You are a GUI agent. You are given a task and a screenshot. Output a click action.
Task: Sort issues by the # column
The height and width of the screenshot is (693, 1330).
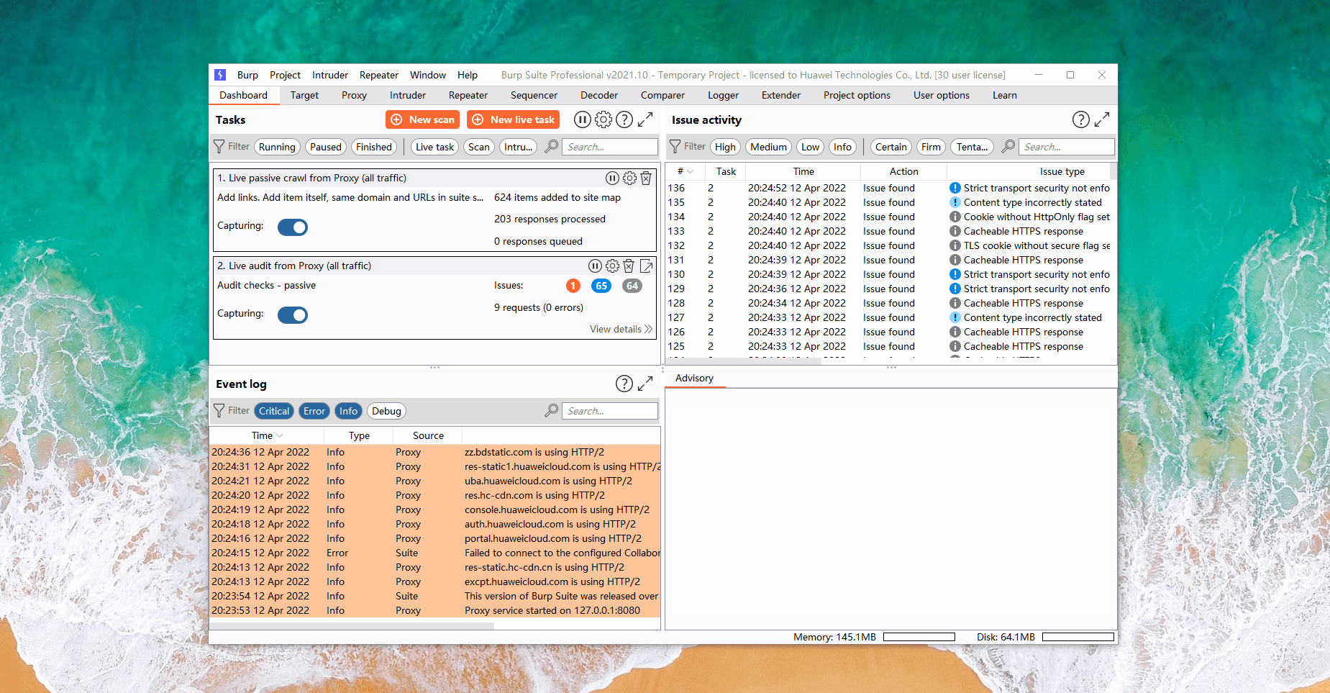click(684, 171)
